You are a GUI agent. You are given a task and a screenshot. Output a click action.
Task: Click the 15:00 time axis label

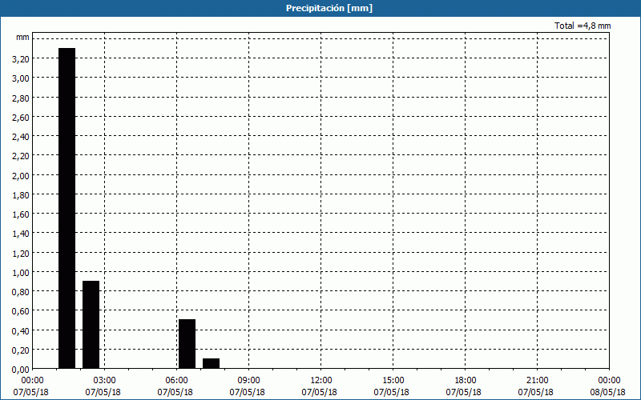[393, 381]
